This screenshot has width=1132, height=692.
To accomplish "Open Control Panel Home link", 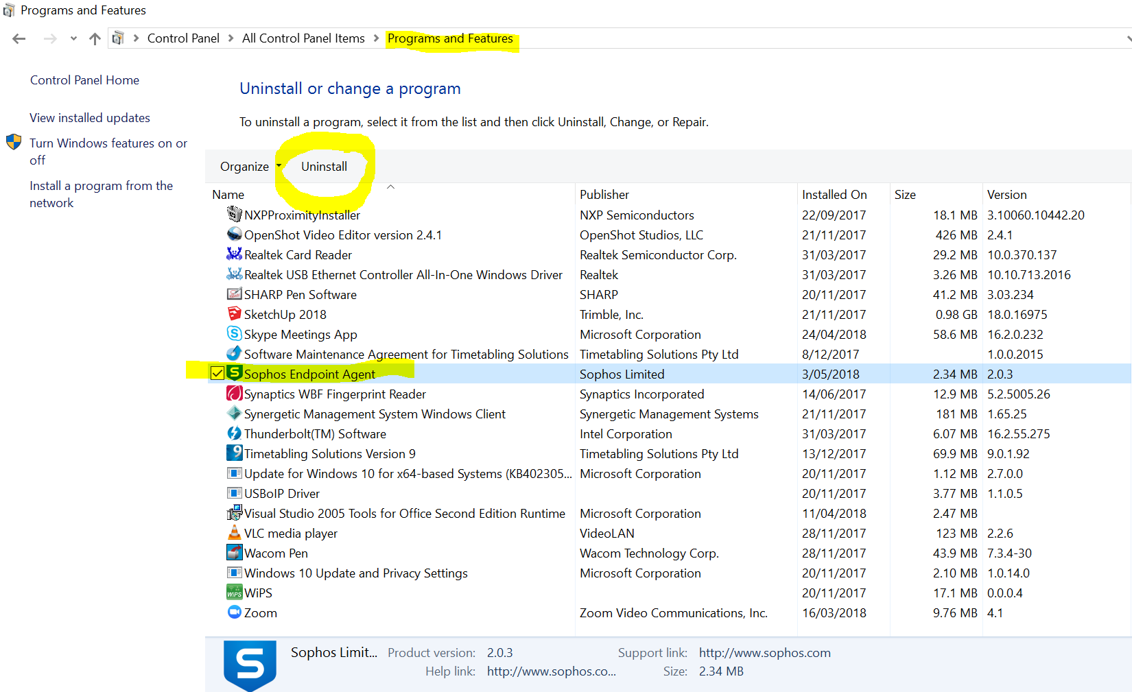I will (84, 80).
